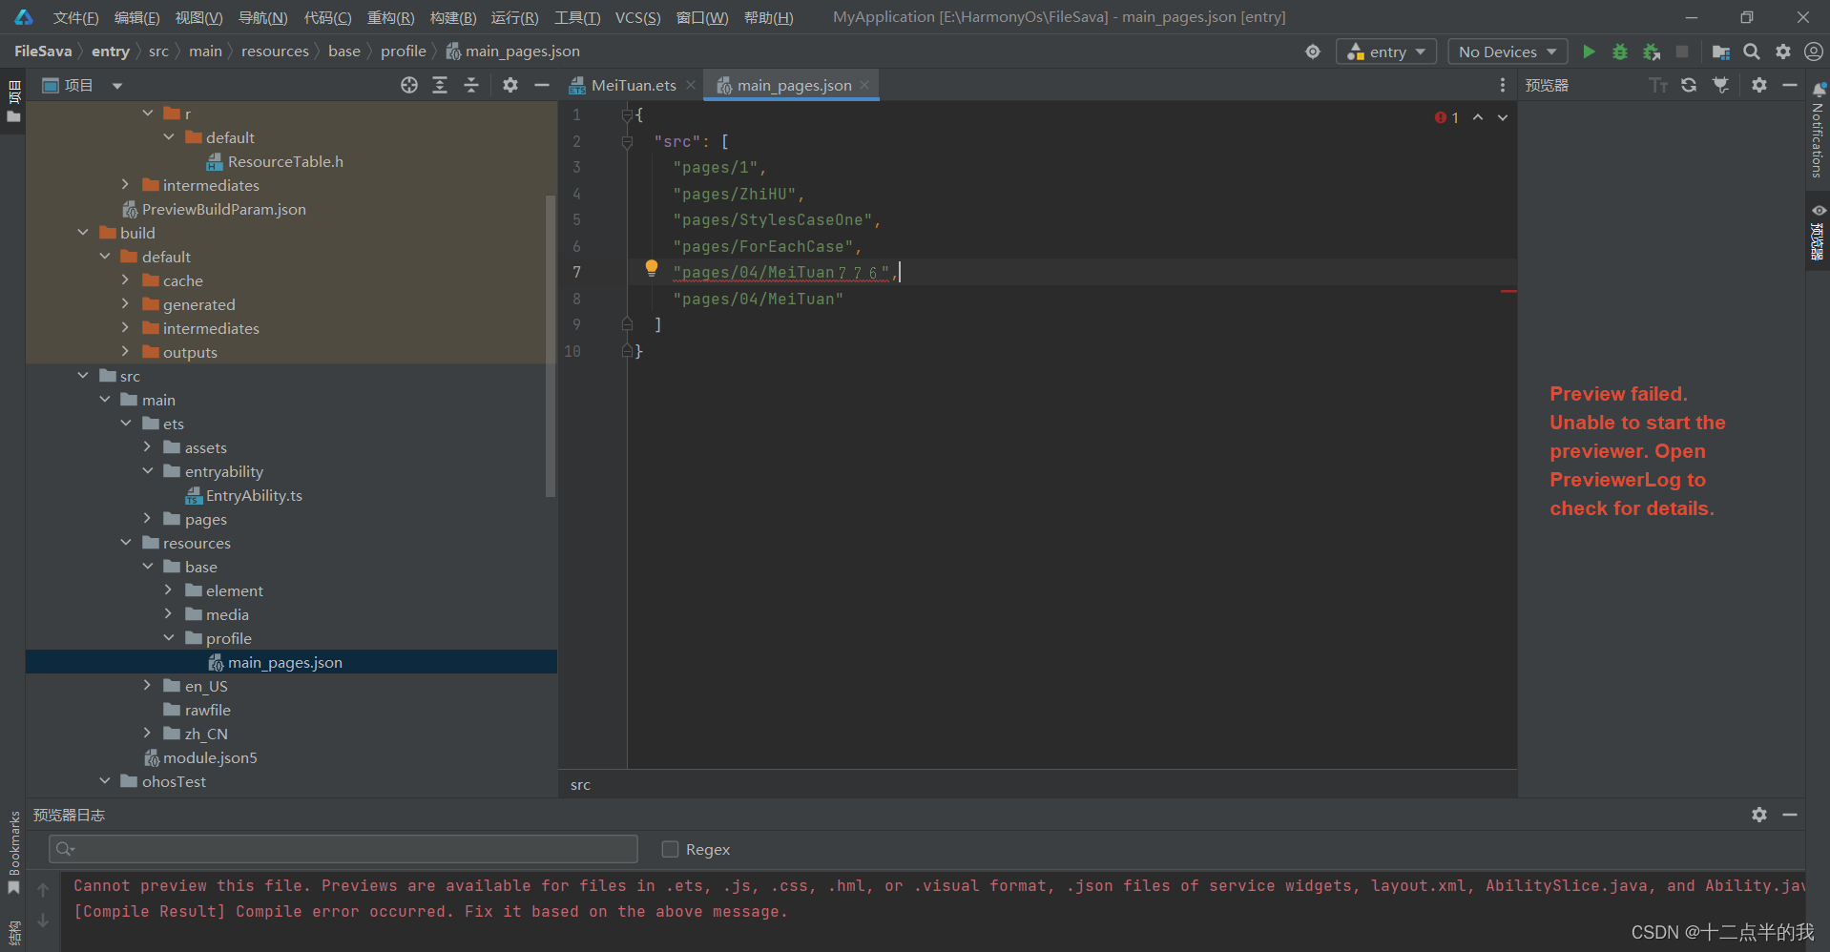Expand the generated folder
1830x952 pixels.
point(125,304)
